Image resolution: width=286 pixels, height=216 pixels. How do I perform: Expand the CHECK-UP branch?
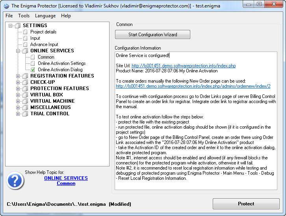(18, 82)
